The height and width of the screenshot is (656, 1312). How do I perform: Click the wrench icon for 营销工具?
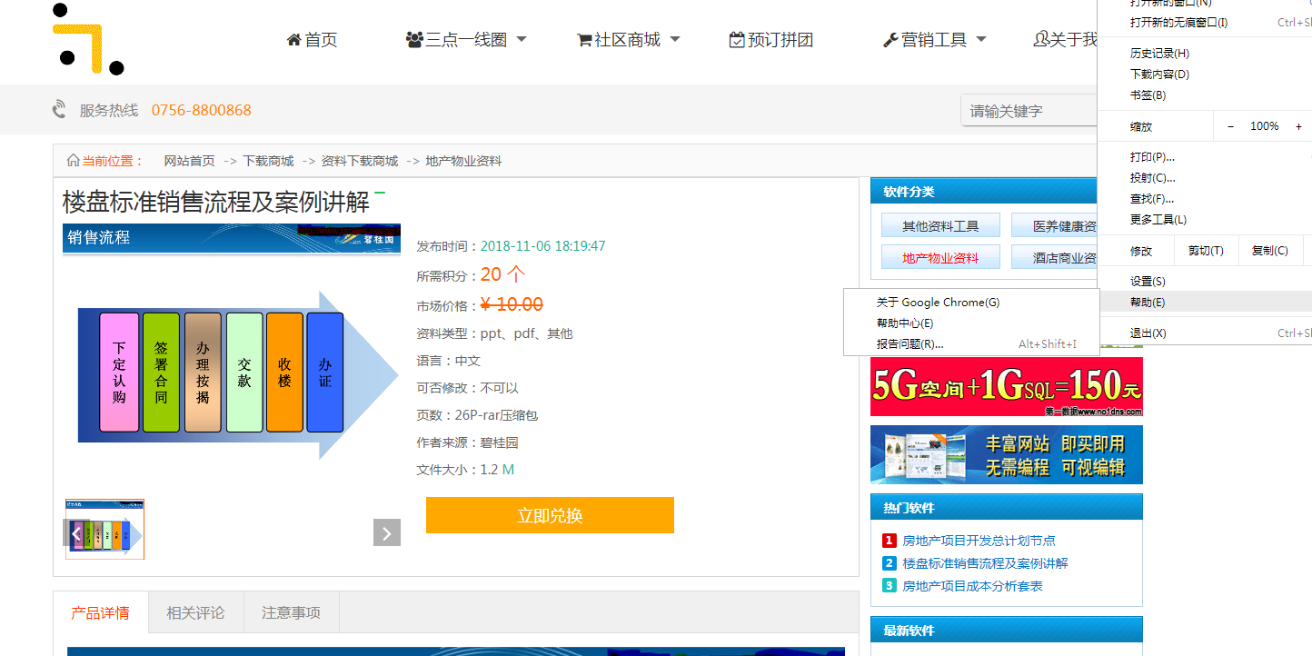click(x=890, y=40)
